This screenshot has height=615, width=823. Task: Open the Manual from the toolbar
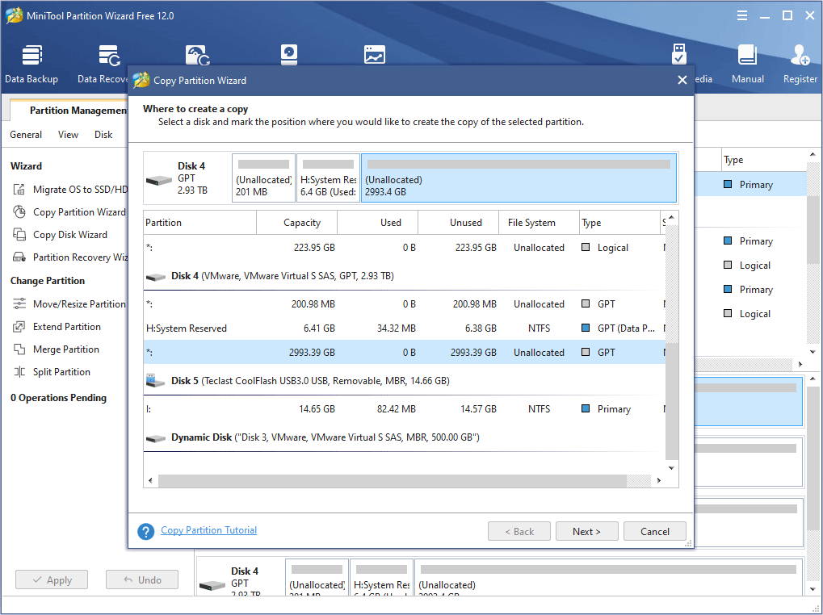746,62
